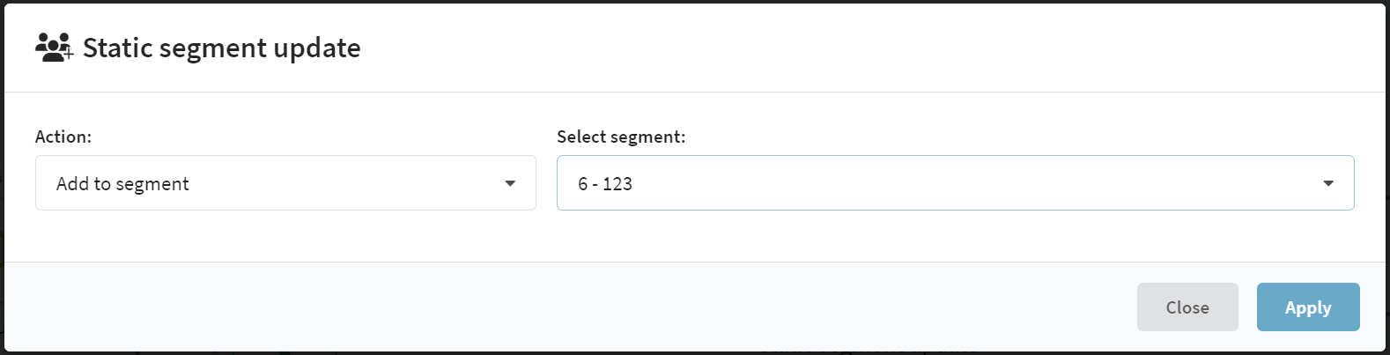The width and height of the screenshot is (1390, 355).
Task: Click the gray Close button in footer
Action: 1187,307
